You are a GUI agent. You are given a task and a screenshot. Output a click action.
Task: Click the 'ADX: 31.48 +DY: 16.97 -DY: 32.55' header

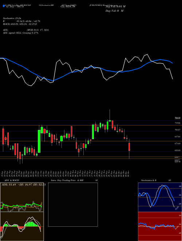pos(23,185)
